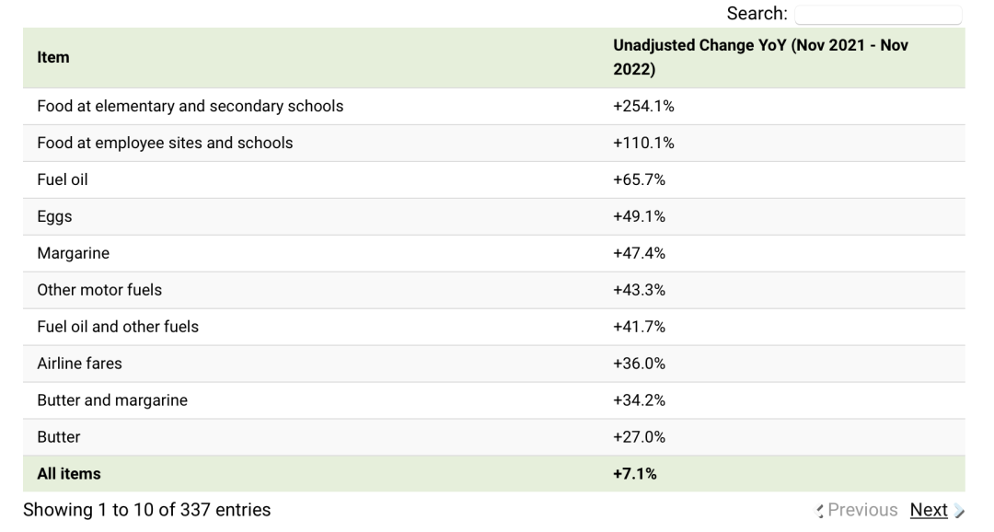Image resolution: width=994 pixels, height=532 pixels.
Task: Click the Search input field
Action: pos(877,15)
